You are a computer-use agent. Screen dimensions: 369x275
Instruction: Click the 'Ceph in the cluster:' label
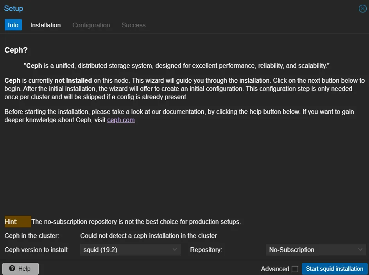(x=32, y=236)
